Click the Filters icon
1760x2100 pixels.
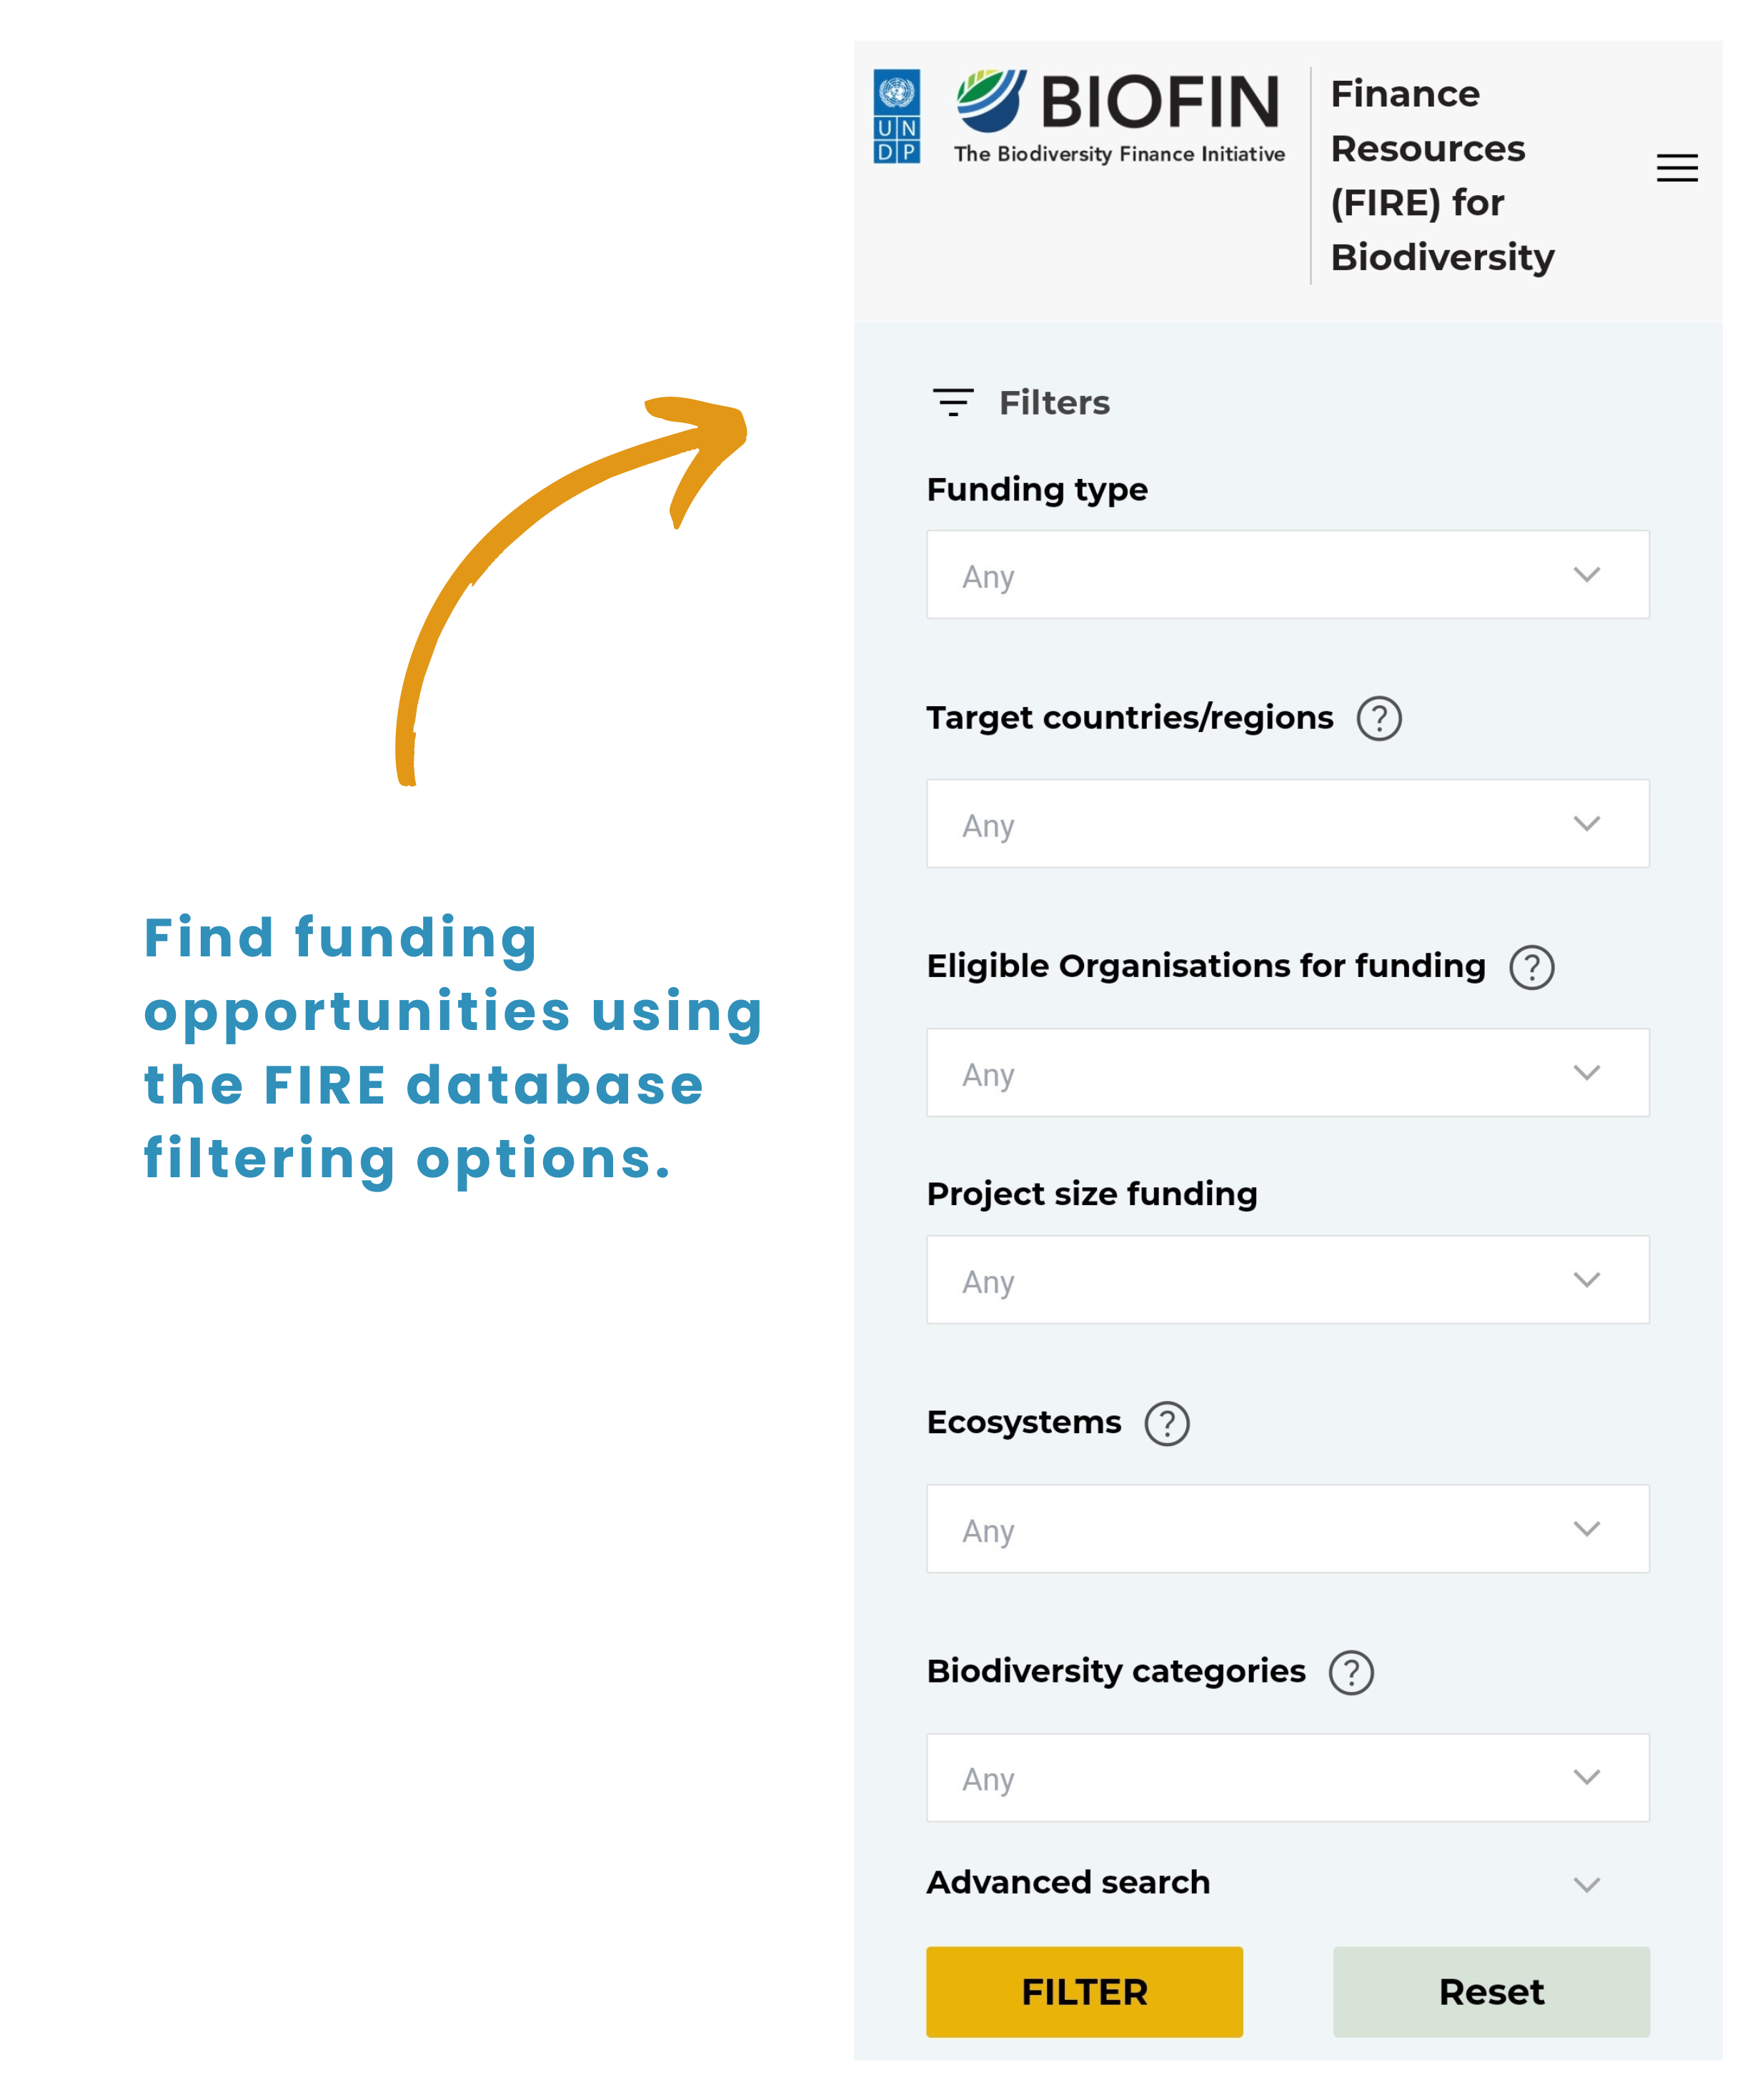point(952,402)
